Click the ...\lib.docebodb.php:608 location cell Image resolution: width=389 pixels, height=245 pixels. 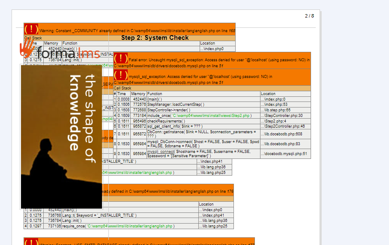[x=284, y=134]
